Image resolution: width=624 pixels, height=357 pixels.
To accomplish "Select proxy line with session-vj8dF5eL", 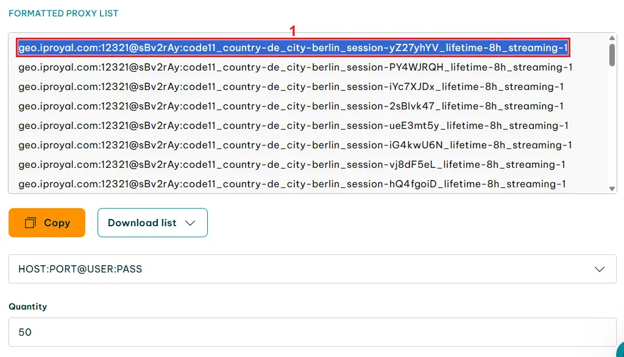I will point(292,164).
